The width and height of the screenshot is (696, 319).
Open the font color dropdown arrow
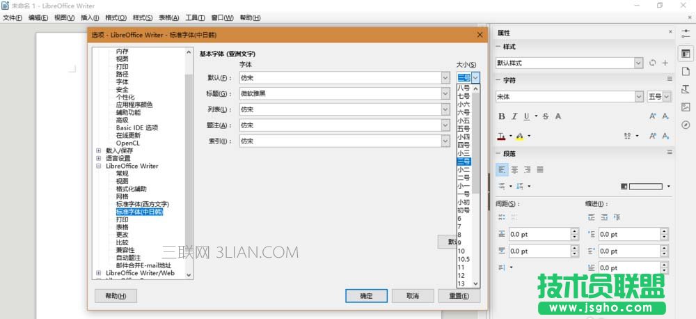[x=510, y=136]
